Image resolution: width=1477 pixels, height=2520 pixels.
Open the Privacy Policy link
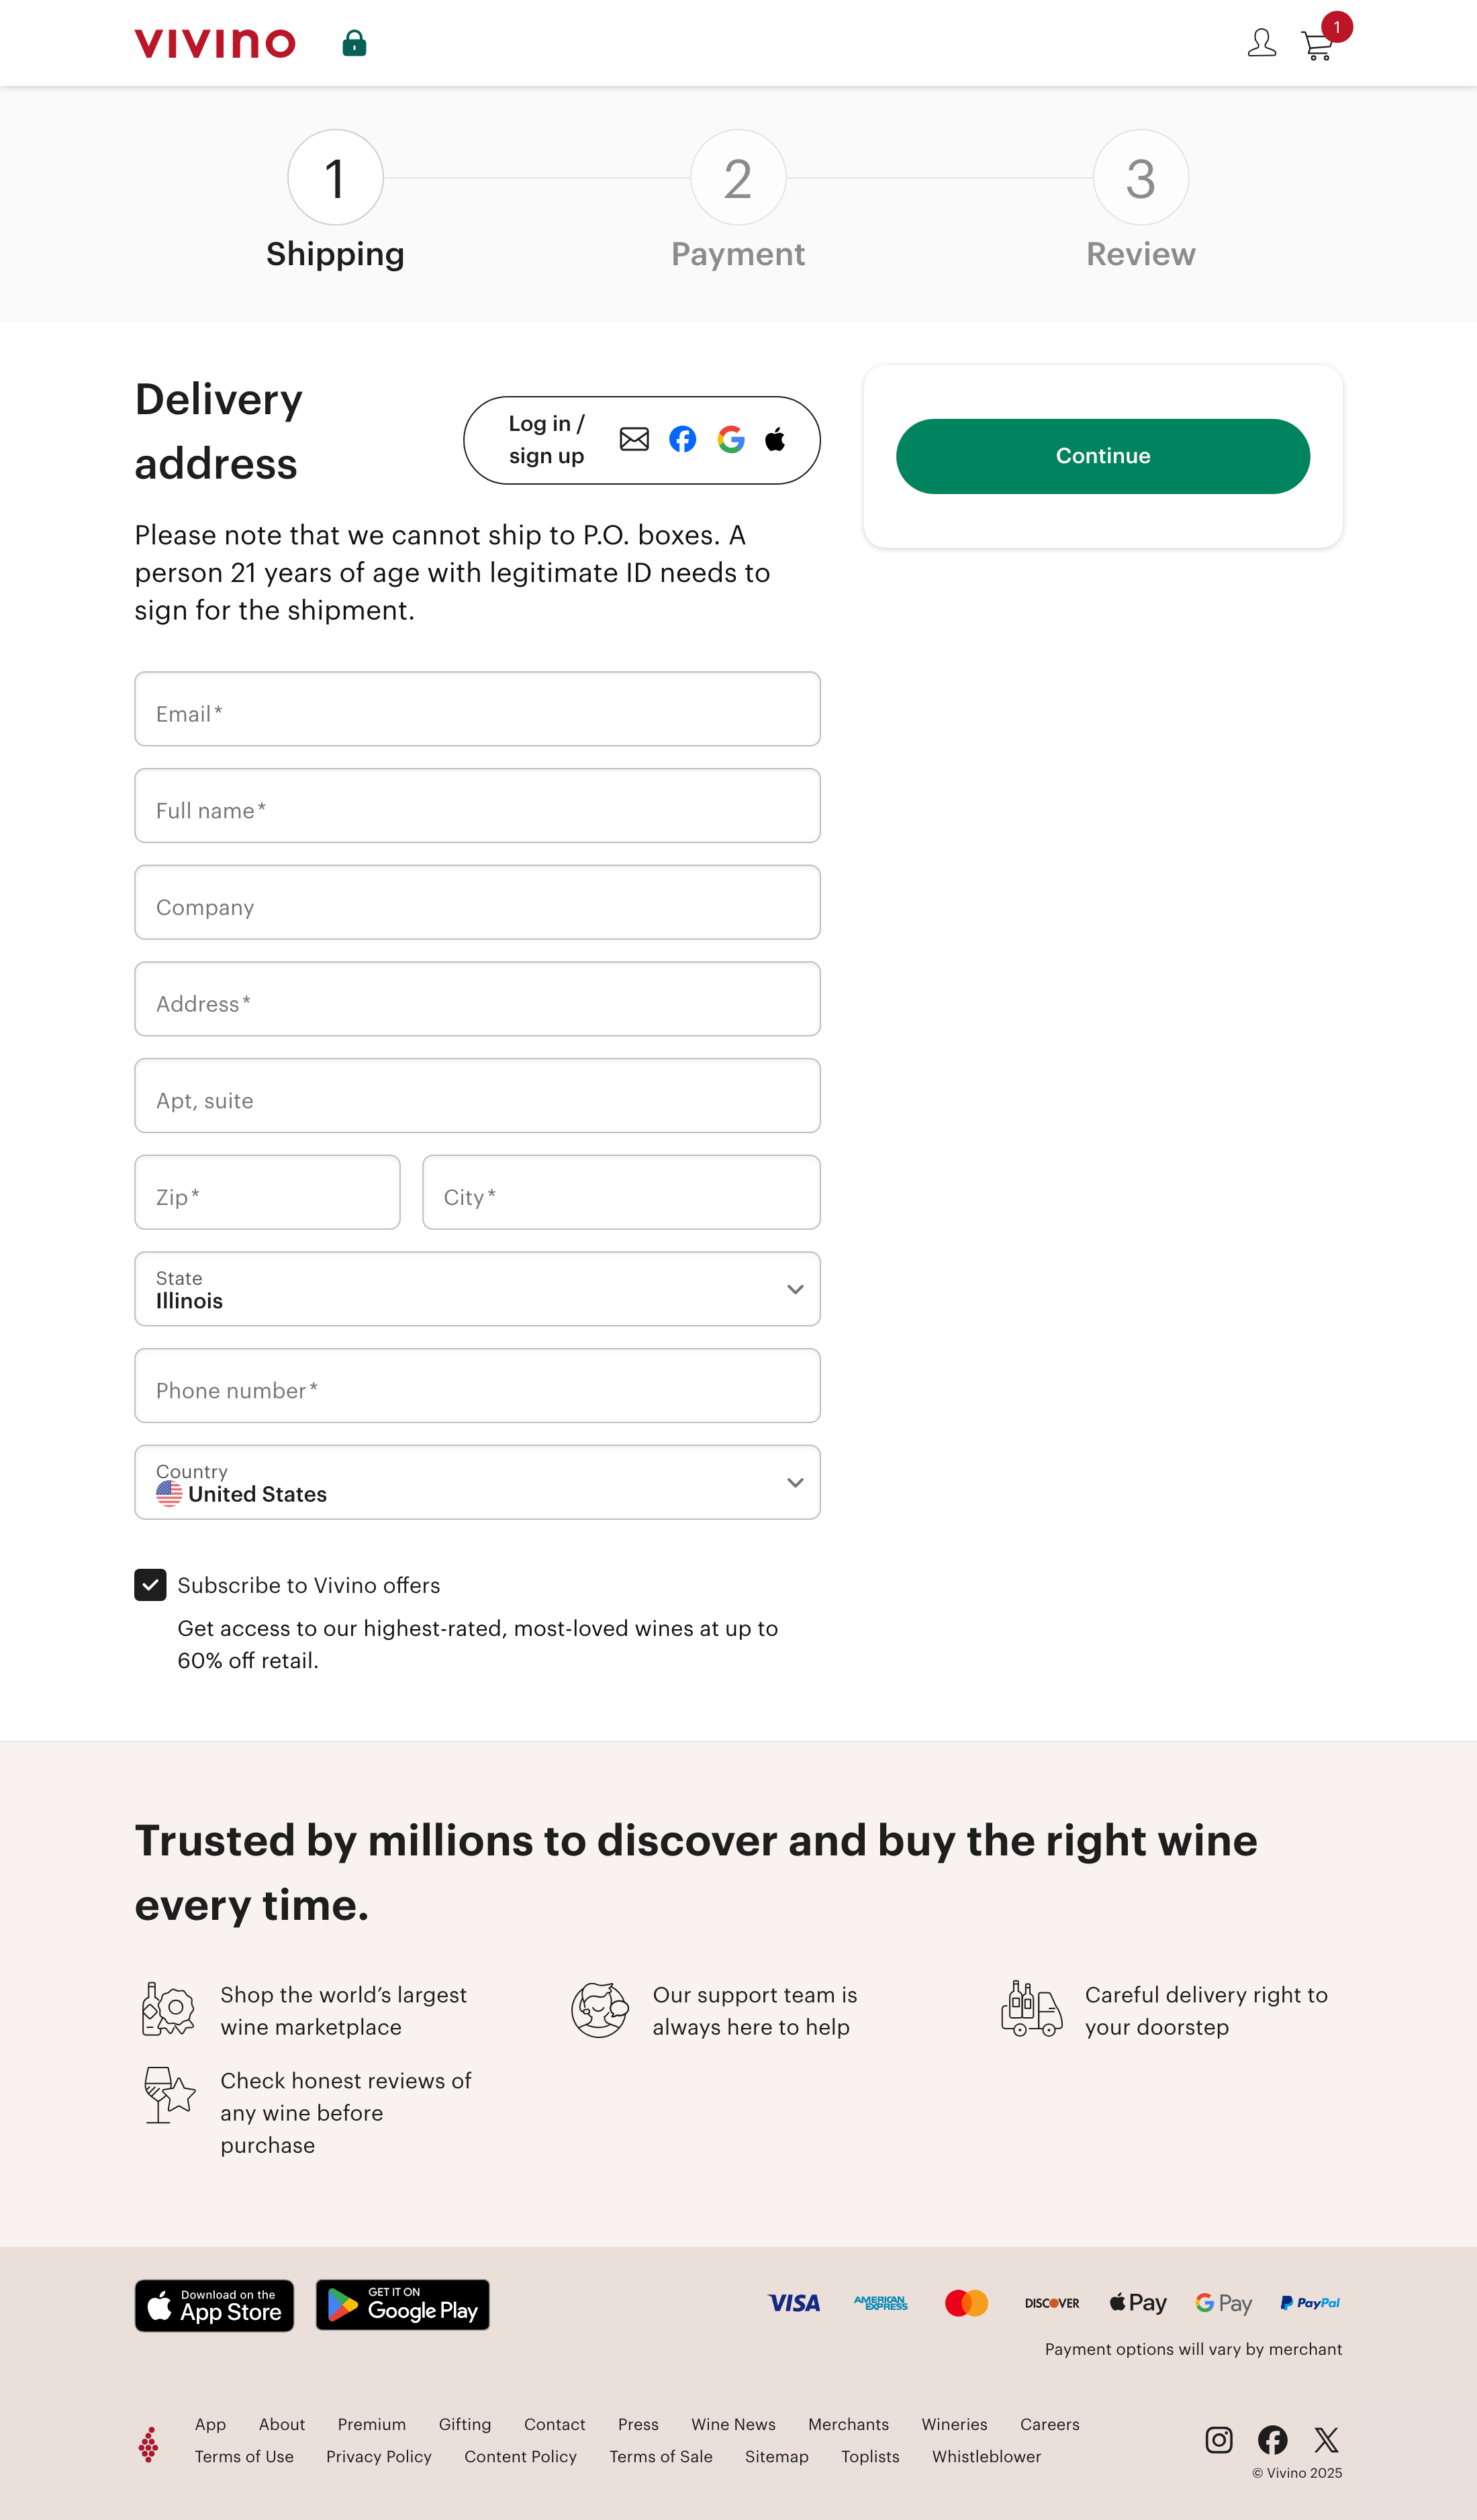(378, 2457)
